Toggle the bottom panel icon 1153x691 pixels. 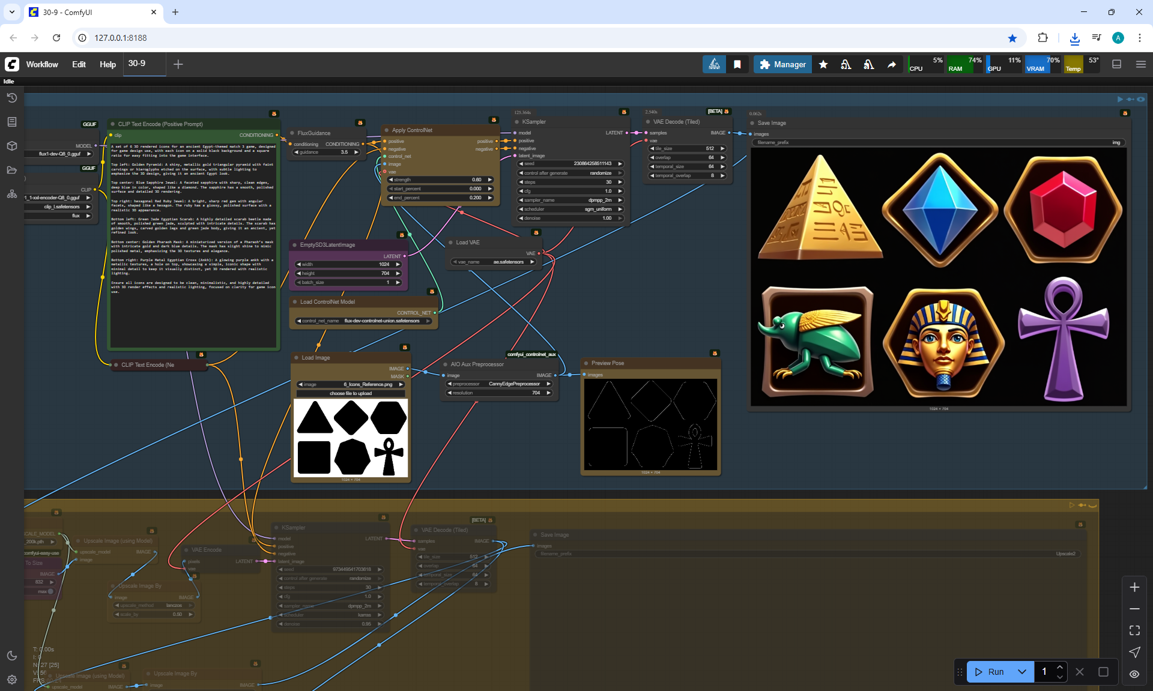1117,64
